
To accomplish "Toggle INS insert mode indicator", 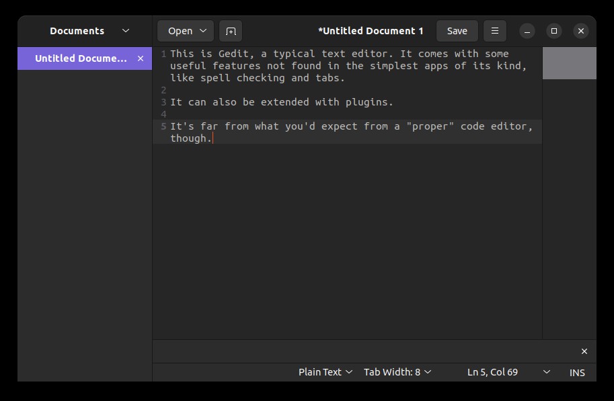I will 577,372.
